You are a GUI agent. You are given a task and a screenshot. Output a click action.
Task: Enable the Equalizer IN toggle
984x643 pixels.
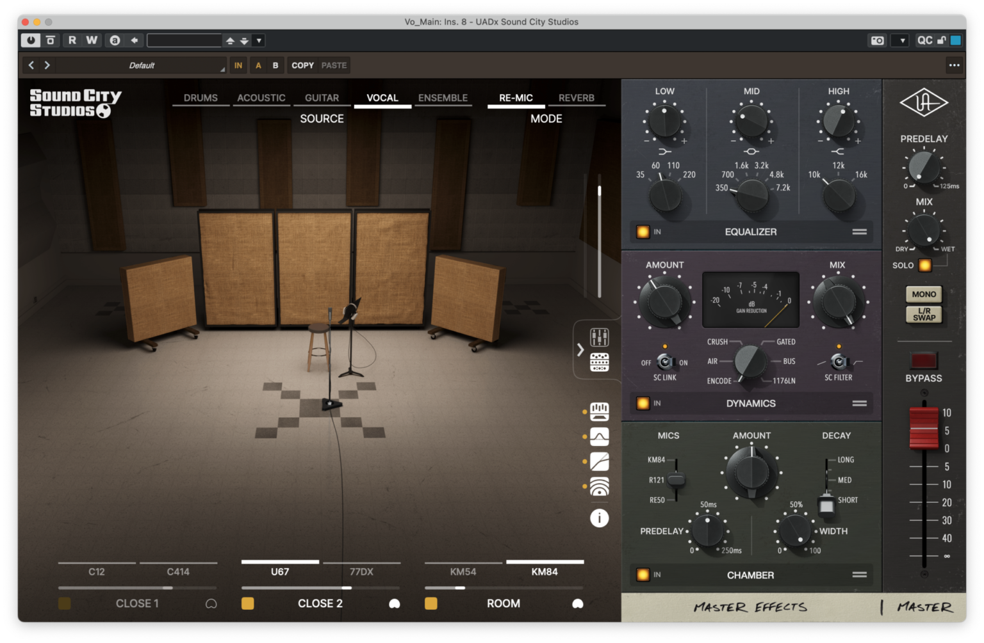point(643,232)
